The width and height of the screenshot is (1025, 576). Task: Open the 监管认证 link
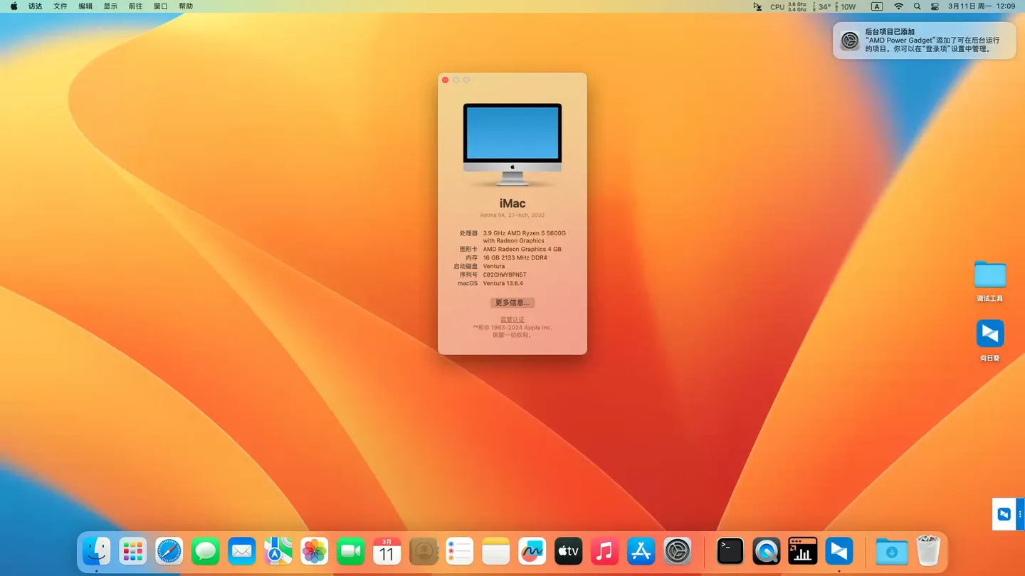512,319
